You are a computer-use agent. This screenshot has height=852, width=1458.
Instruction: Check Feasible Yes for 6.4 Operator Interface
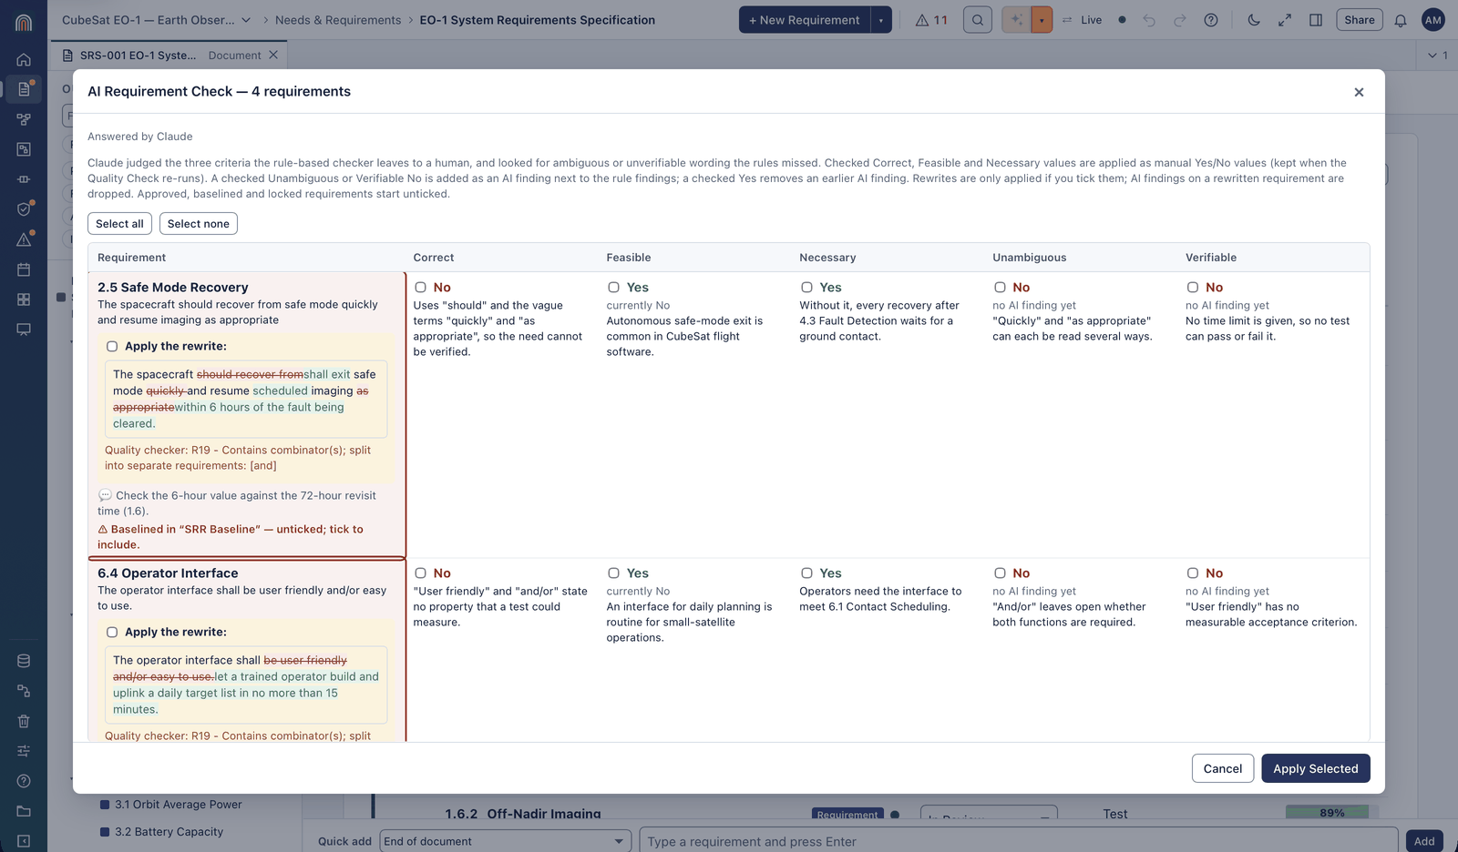click(x=613, y=573)
